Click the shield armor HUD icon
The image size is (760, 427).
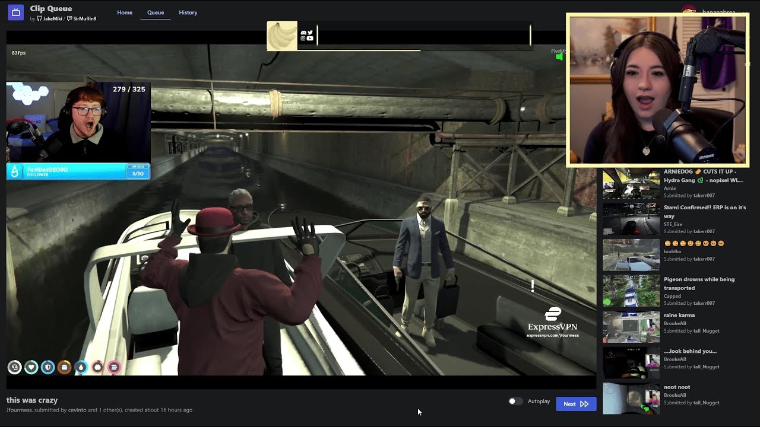coord(48,368)
